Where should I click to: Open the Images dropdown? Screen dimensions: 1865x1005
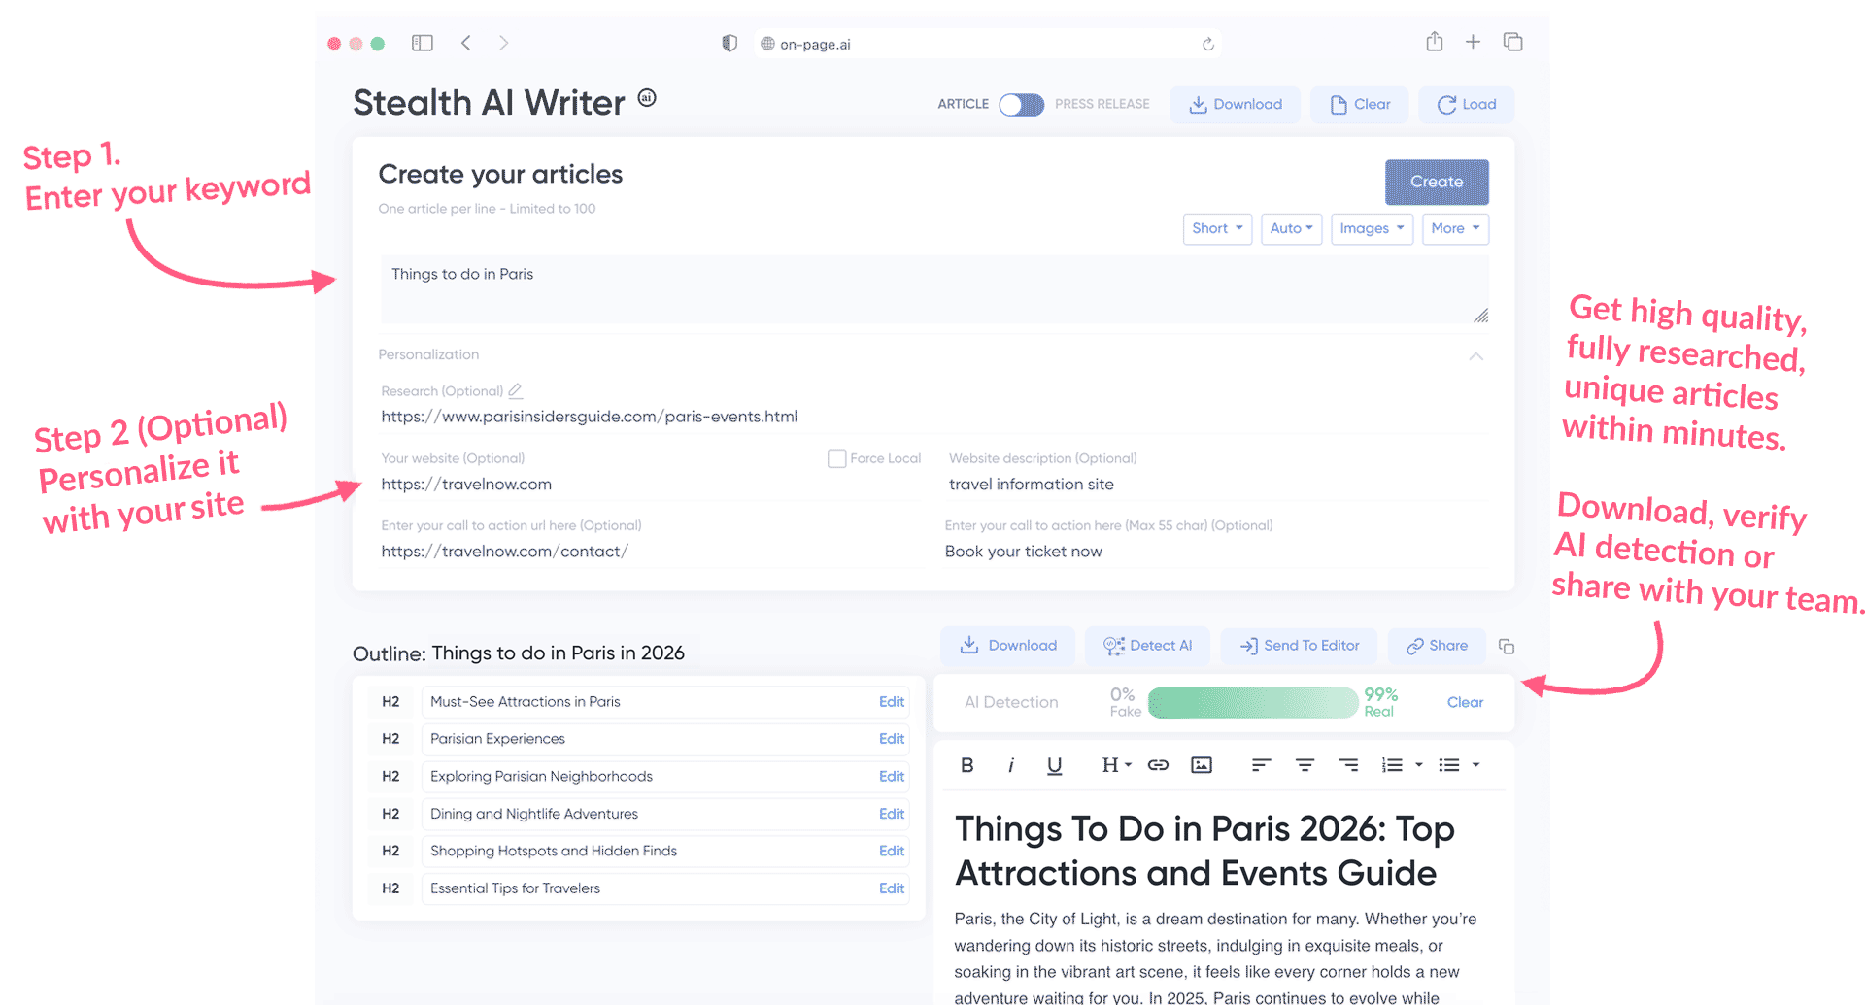(x=1372, y=228)
